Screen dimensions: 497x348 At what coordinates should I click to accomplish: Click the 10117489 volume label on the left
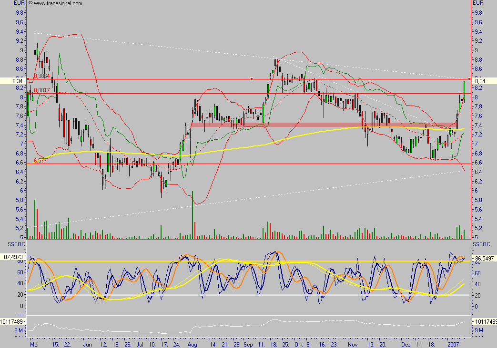click(13, 321)
